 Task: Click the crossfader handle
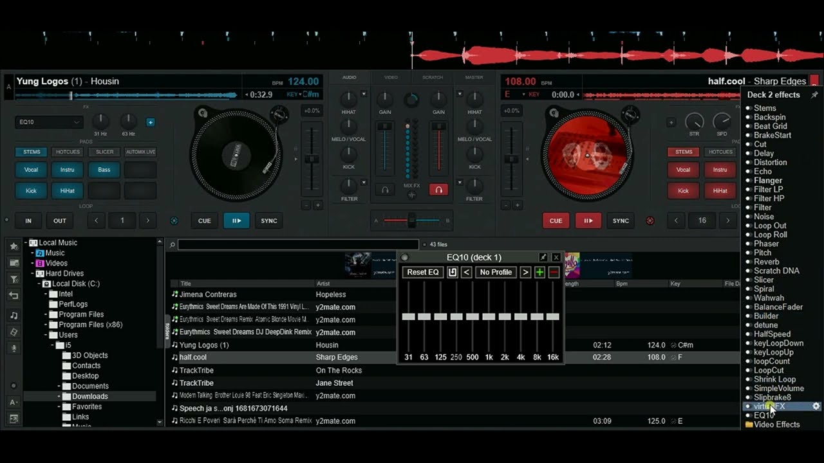(x=412, y=221)
